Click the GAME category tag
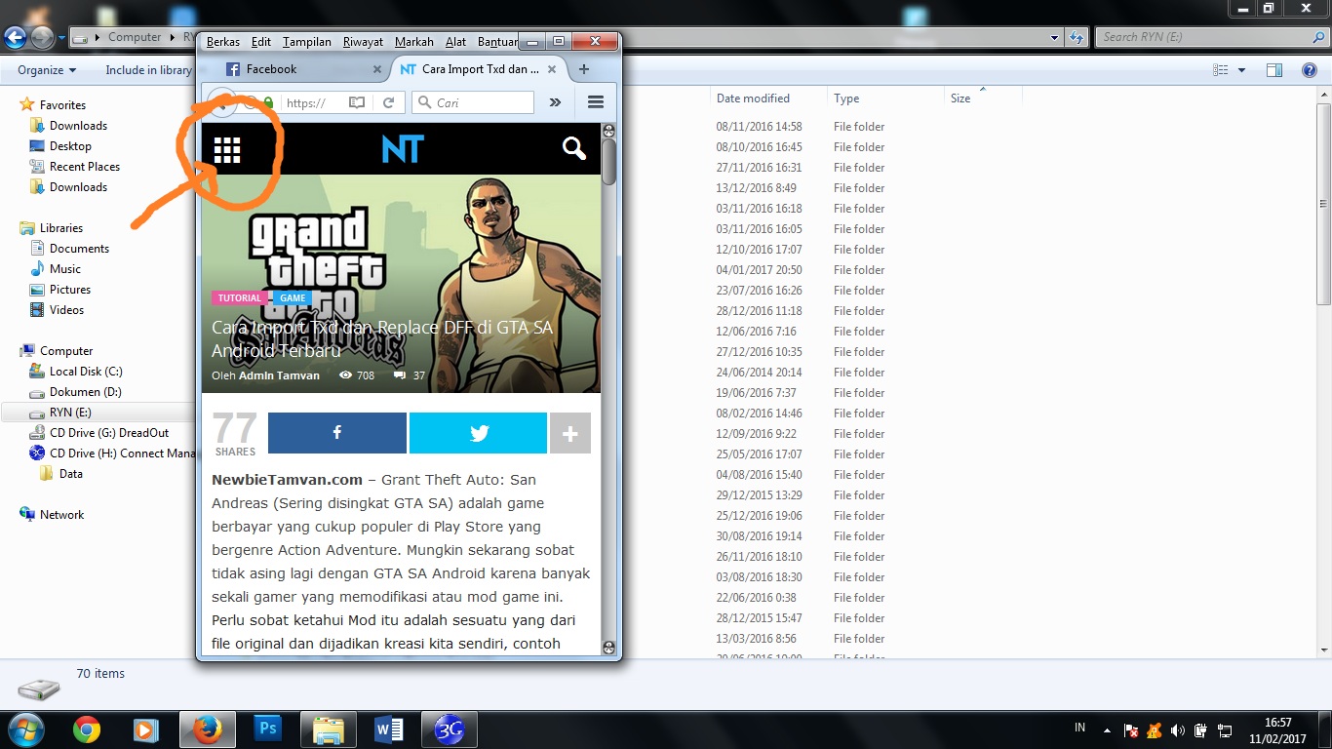The width and height of the screenshot is (1332, 749). click(x=293, y=297)
